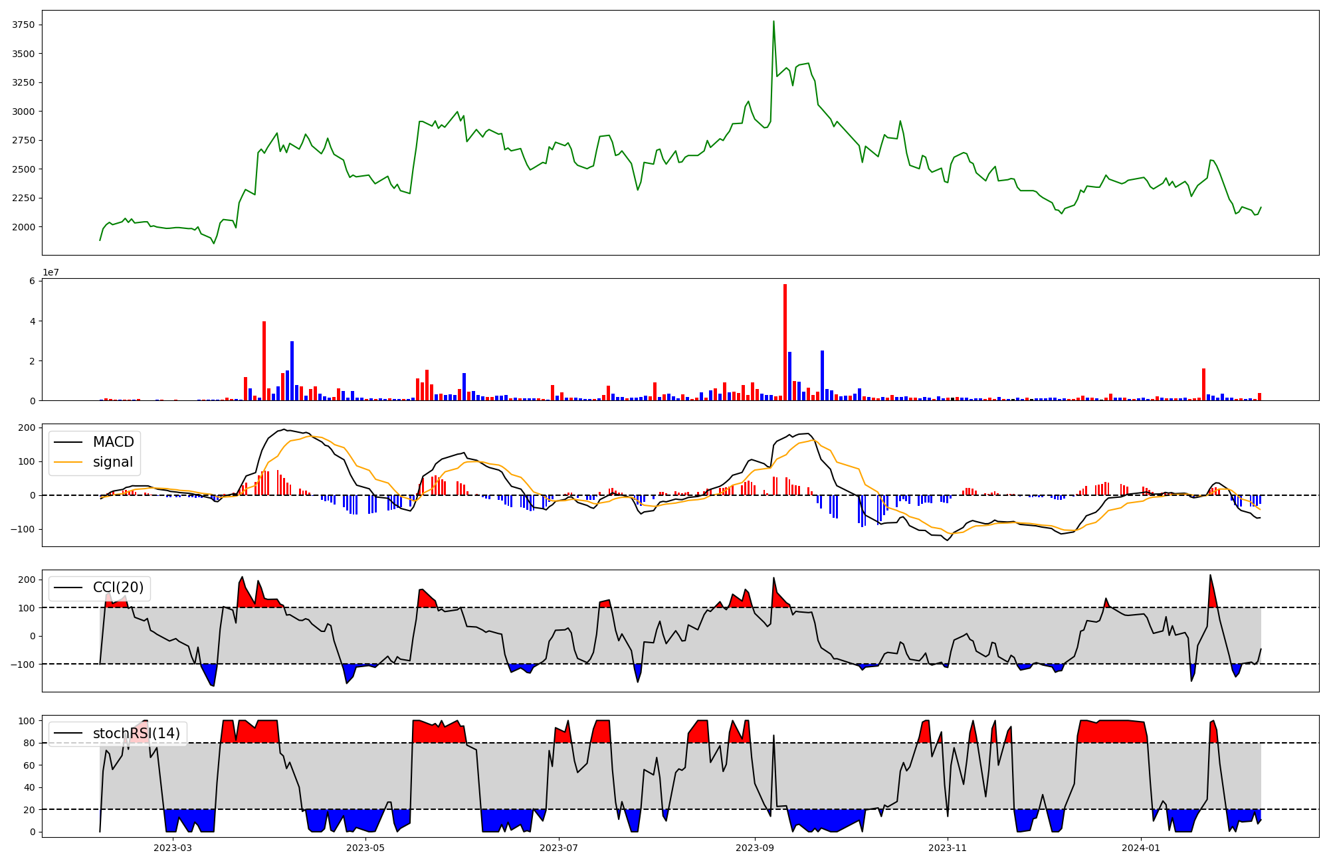
Task: Click the orange signal line sample in legend
Action: click(x=68, y=463)
